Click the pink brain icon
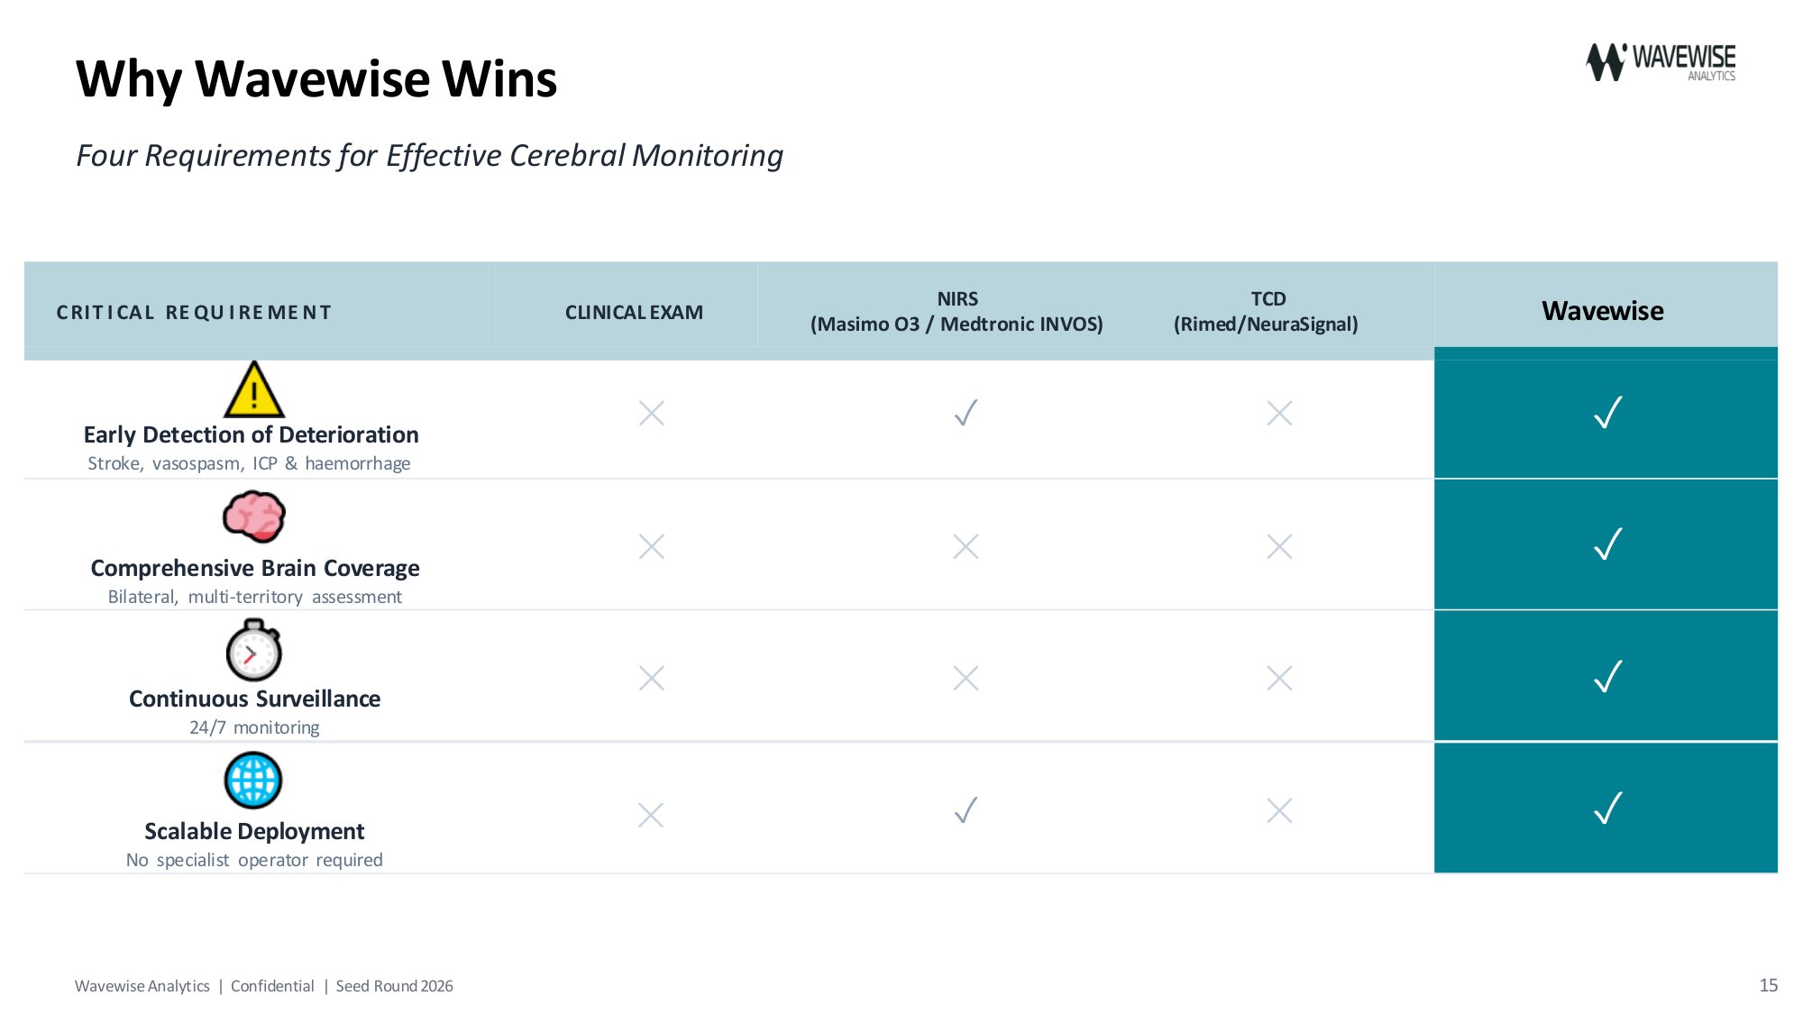 [x=254, y=516]
